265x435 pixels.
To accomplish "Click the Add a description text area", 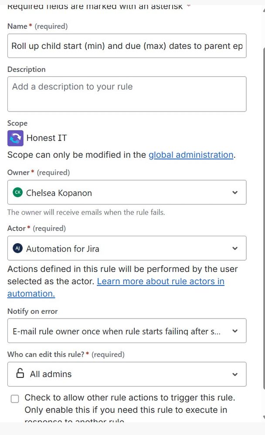I will pyautogui.click(x=126, y=94).
